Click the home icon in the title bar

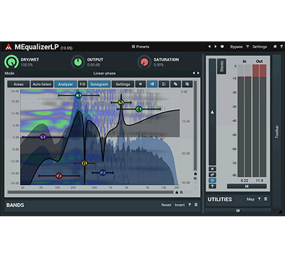pyautogui.click(x=275, y=46)
